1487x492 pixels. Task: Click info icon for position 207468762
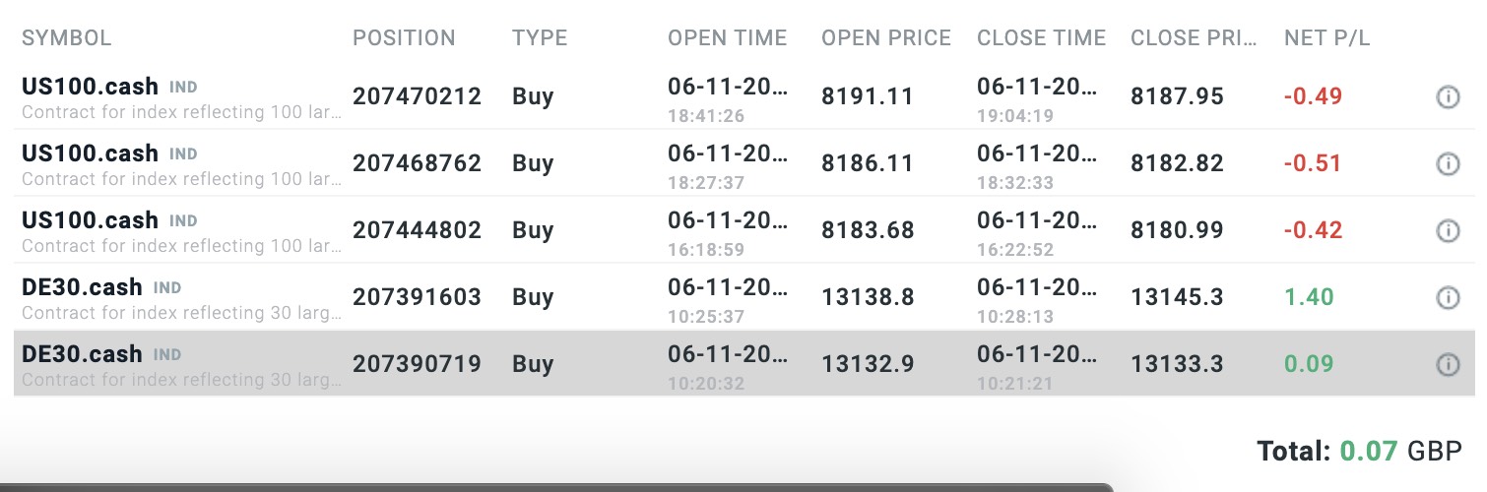click(1447, 163)
